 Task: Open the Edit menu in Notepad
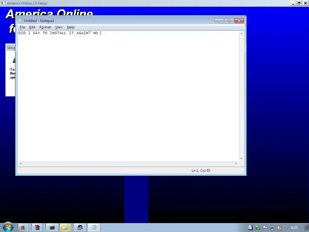pyautogui.click(x=32, y=27)
